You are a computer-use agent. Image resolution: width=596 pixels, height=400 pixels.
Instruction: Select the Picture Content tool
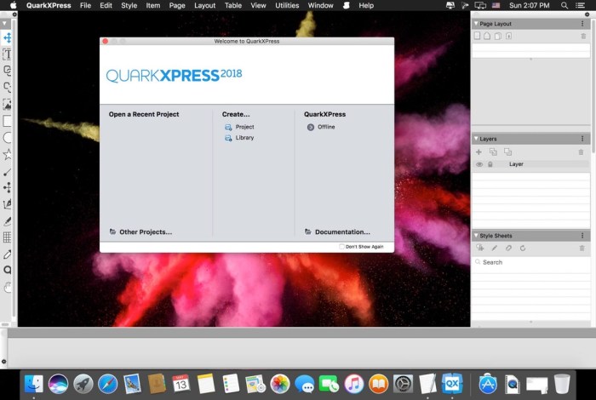click(7, 105)
